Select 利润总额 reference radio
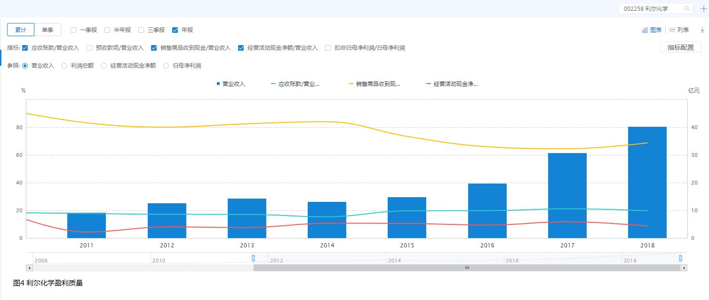The width and height of the screenshot is (709, 300). 64,66
